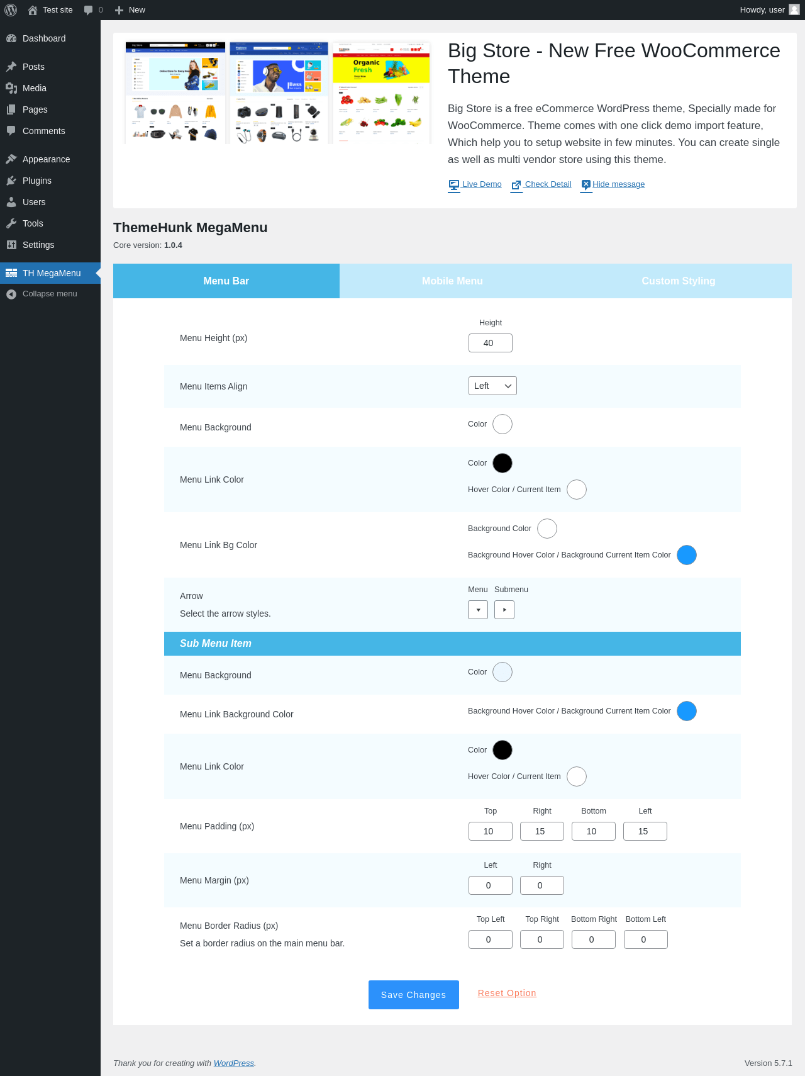Image resolution: width=805 pixels, height=1076 pixels.
Task: Click the Big Store theme preview image
Action: (279, 93)
